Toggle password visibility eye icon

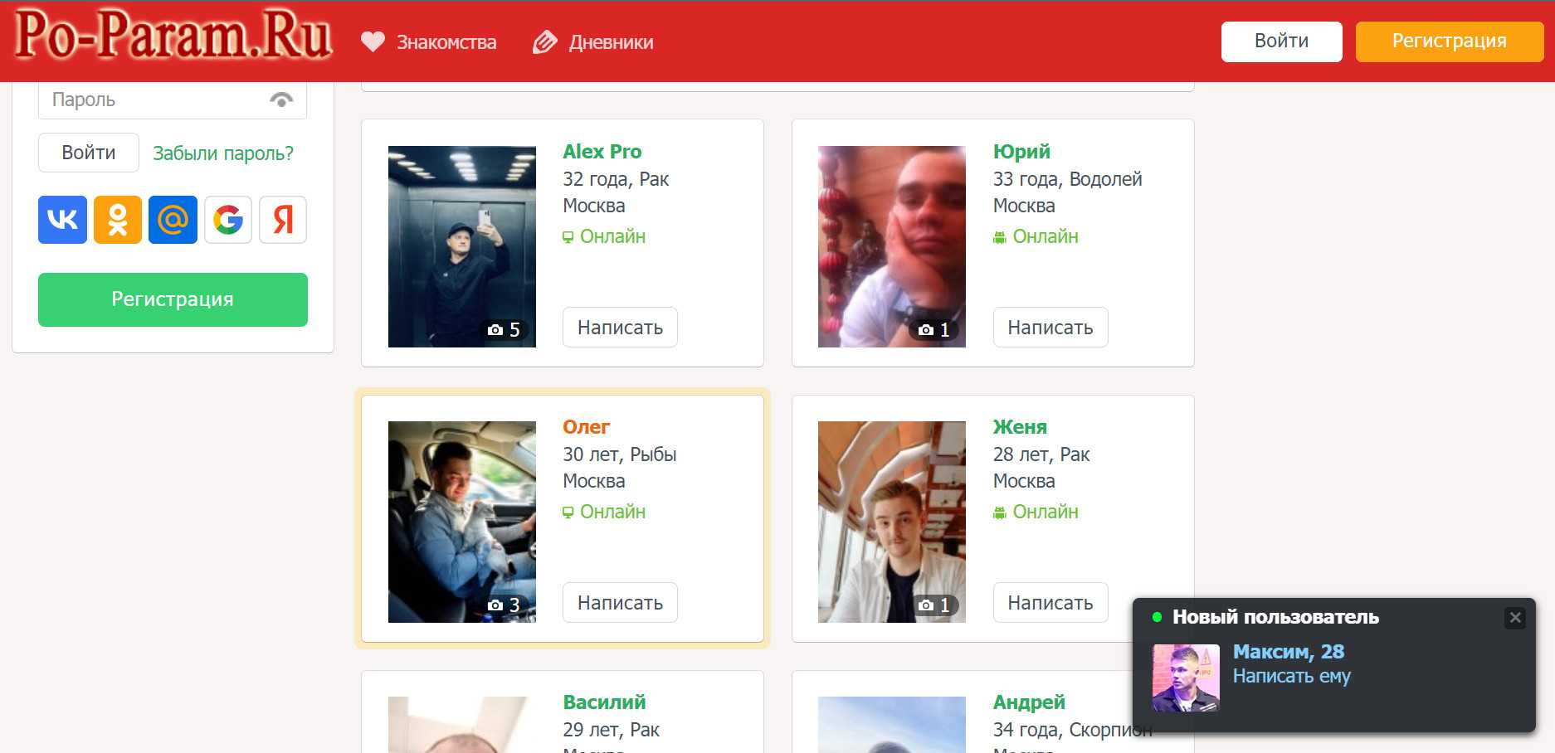281,100
